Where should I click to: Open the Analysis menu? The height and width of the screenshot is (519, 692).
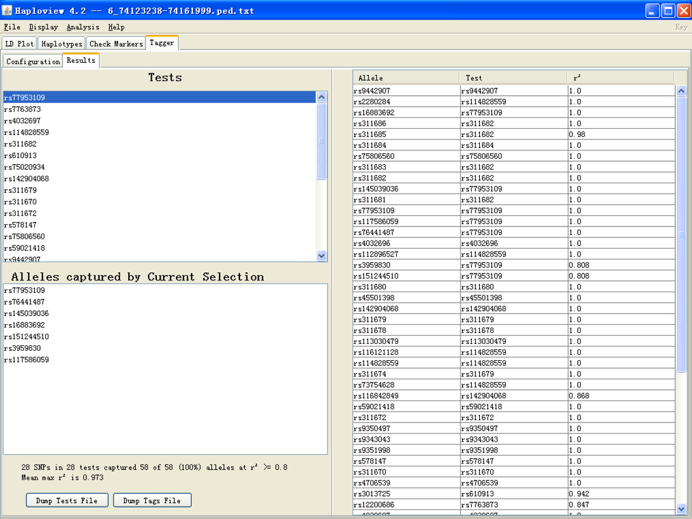pos(83,27)
